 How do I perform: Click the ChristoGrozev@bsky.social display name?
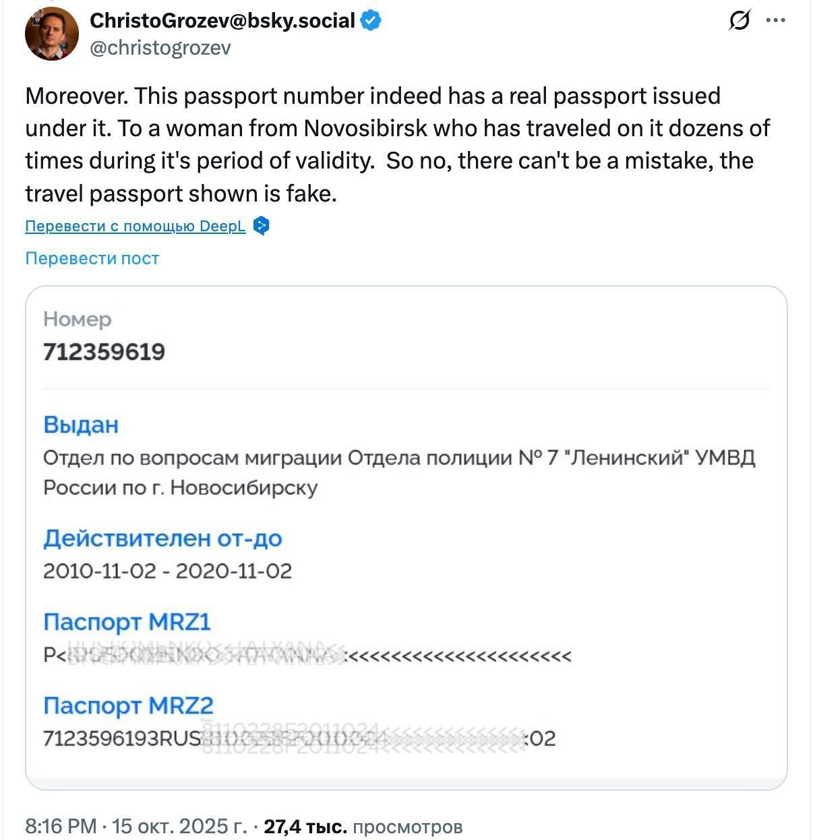point(222,21)
